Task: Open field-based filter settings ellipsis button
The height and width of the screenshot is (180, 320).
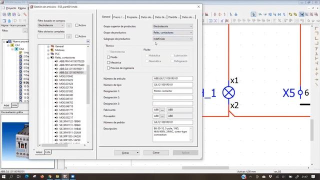Action: coord(69,25)
